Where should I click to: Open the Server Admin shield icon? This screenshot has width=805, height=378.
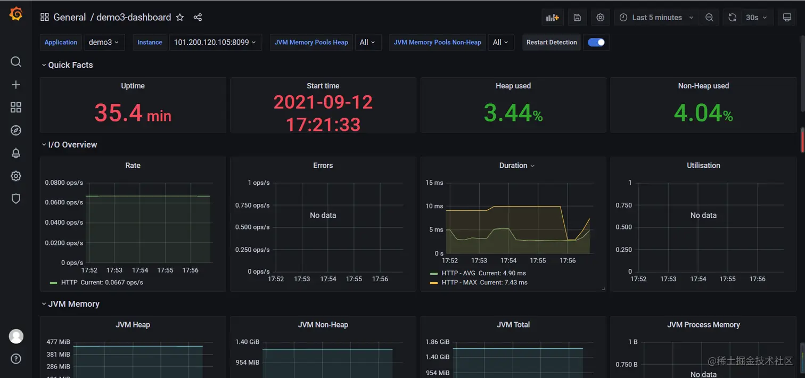tap(16, 199)
